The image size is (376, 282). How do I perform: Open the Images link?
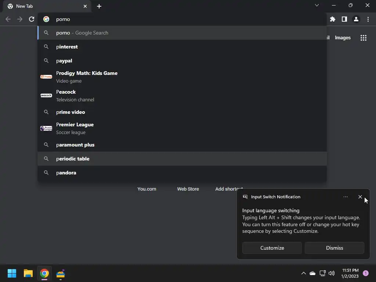click(343, 38)
